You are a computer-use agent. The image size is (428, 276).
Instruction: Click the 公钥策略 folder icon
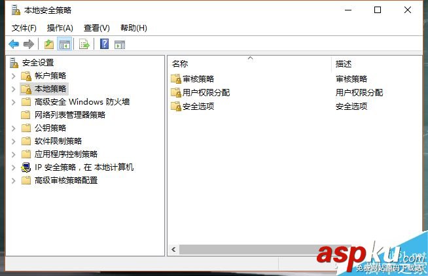pyautogui.click(x=26, y=128)
